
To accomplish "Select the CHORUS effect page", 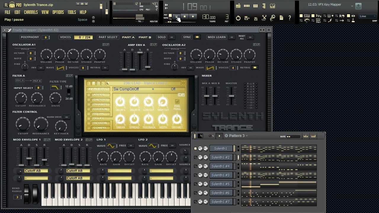I will [100, 109].
